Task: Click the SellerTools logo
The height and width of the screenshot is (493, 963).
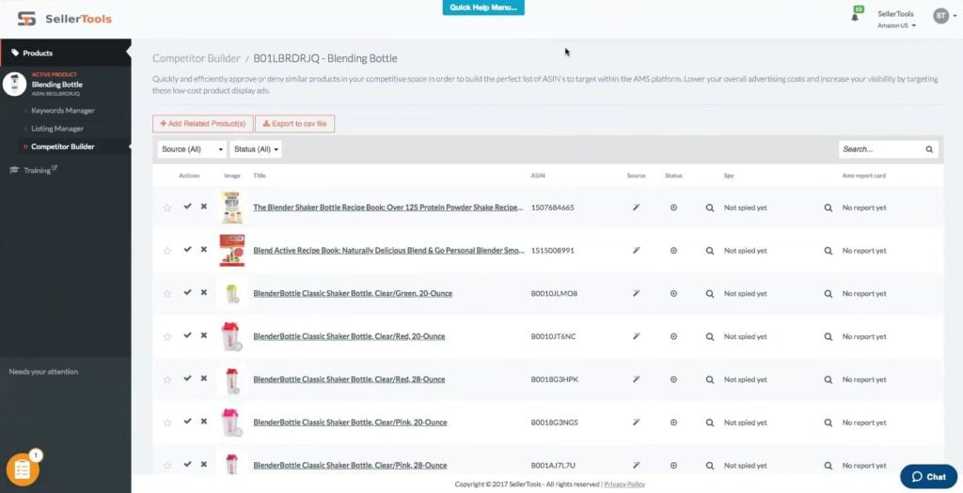Action: tap(65, 19)
